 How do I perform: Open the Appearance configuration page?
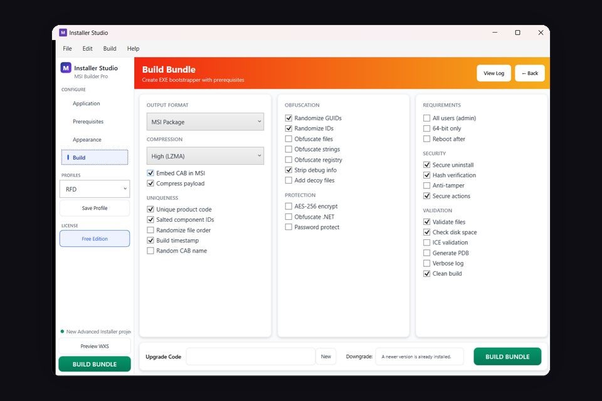[88, 139]
